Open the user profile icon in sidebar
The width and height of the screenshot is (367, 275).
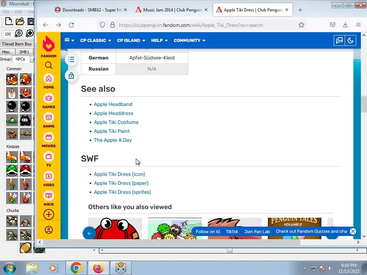[x=49, y=230]
